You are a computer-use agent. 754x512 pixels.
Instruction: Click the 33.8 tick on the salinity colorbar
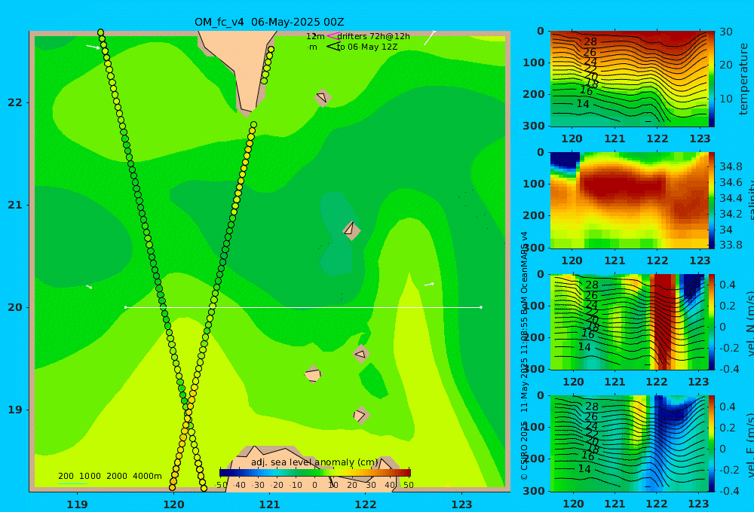pyautogui.click(x=731, y=245)
